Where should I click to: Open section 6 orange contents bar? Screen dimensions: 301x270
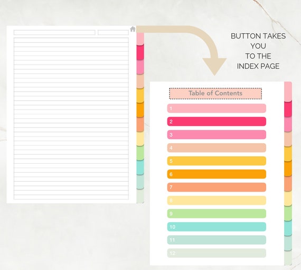[x=217, y=174]
